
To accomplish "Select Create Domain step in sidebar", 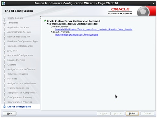I will pos(15,18).
